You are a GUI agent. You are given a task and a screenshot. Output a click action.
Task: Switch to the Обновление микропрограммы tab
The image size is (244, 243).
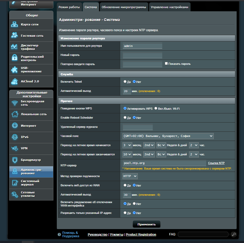124,7
